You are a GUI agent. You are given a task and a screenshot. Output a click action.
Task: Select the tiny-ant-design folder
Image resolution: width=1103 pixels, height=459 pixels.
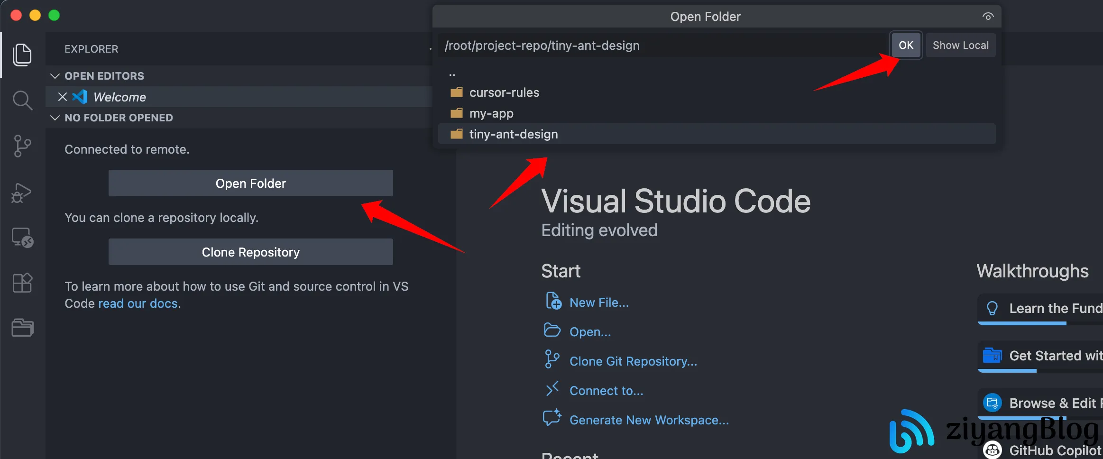[513, 134]
